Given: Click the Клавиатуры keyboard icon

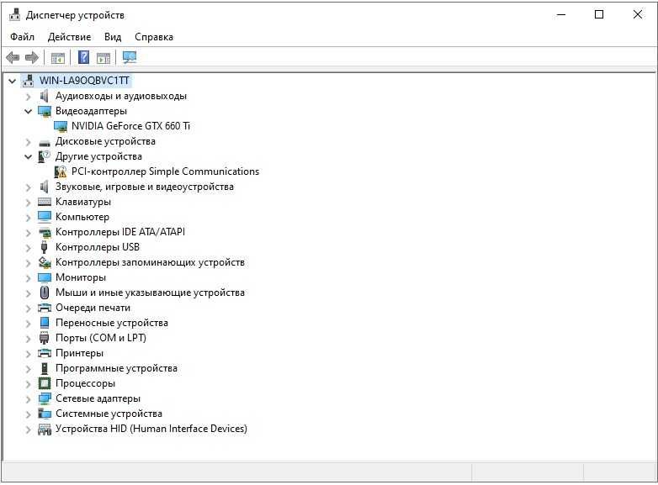Looking at the screenshot, I should pos(45,202).
